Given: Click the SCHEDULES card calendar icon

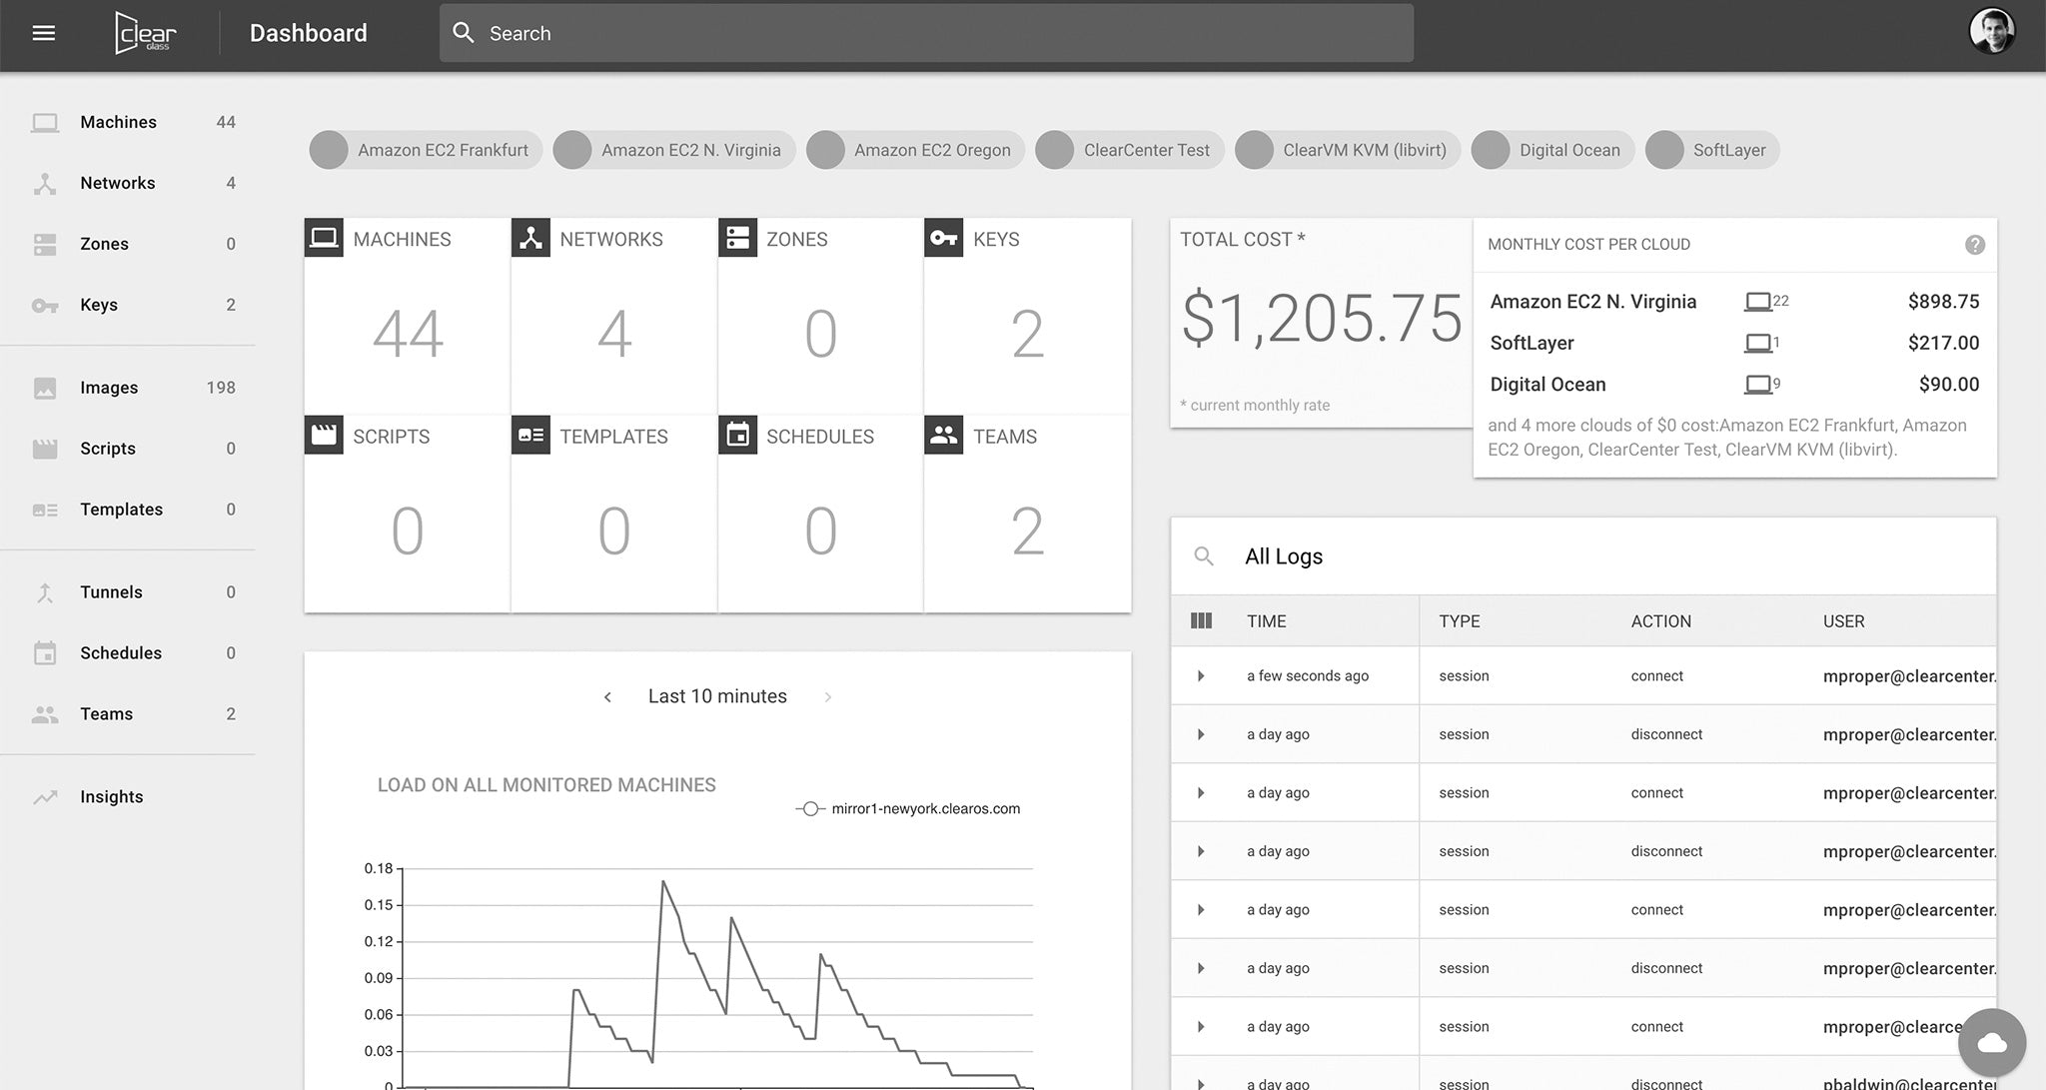Looking at the screenshot, I should click(737, 435).
